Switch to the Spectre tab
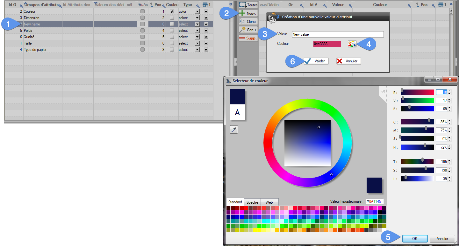 [x=252, y=202]
